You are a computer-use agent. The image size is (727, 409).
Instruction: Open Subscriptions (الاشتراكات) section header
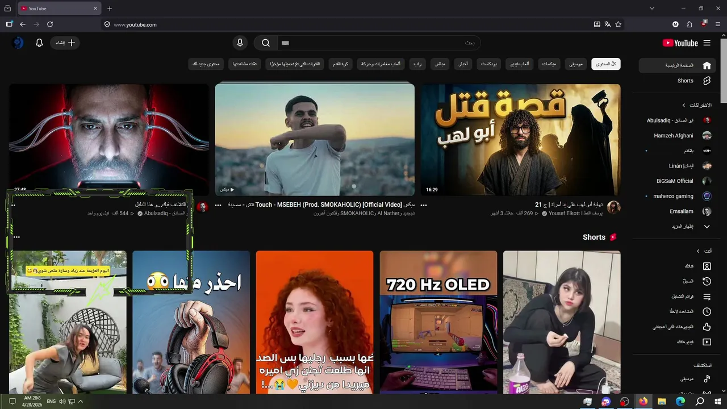pos(697,105)
